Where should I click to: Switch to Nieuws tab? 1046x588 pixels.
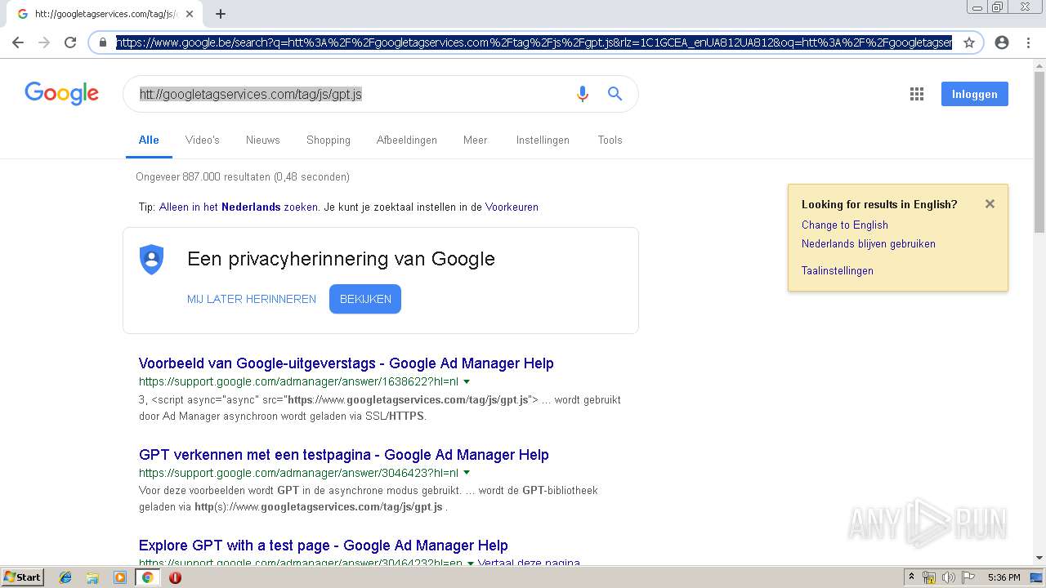point(263,140)
